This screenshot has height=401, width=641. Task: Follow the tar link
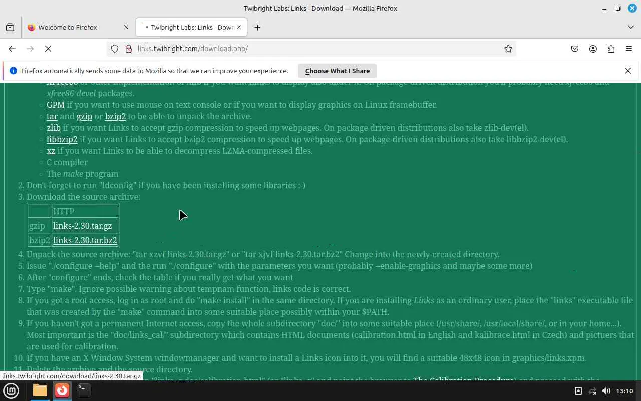pyautogui.click(x=52, y=116)
